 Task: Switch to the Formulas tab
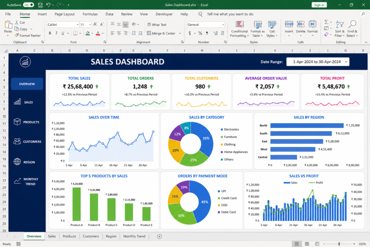pyautogui.click(x=90, y=14)
